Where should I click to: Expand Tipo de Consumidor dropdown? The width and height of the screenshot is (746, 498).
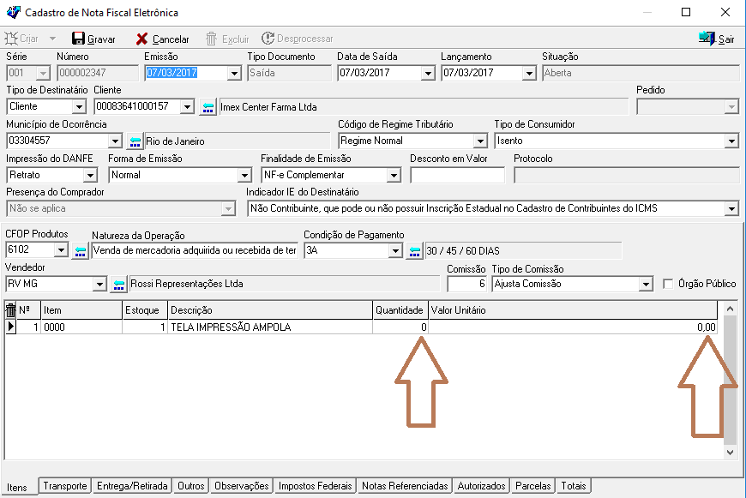click(731, 141)
